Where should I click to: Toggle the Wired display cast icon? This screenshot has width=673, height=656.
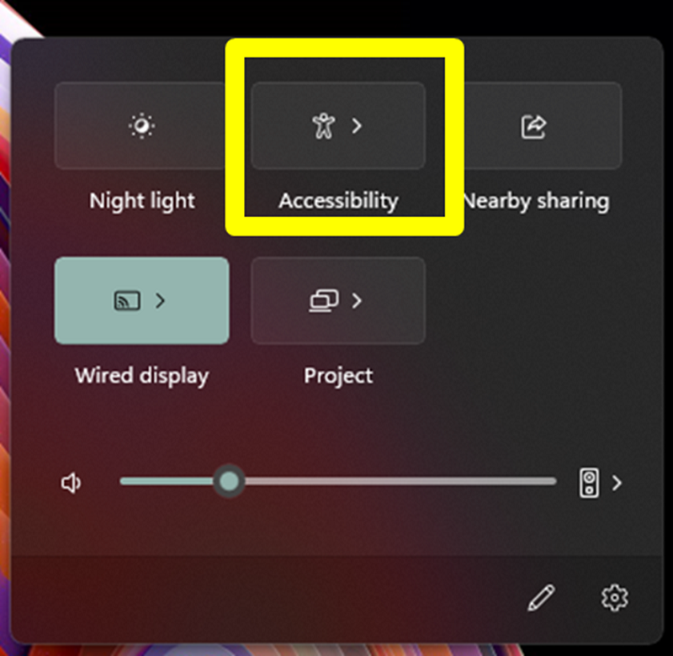pos(127,300)
